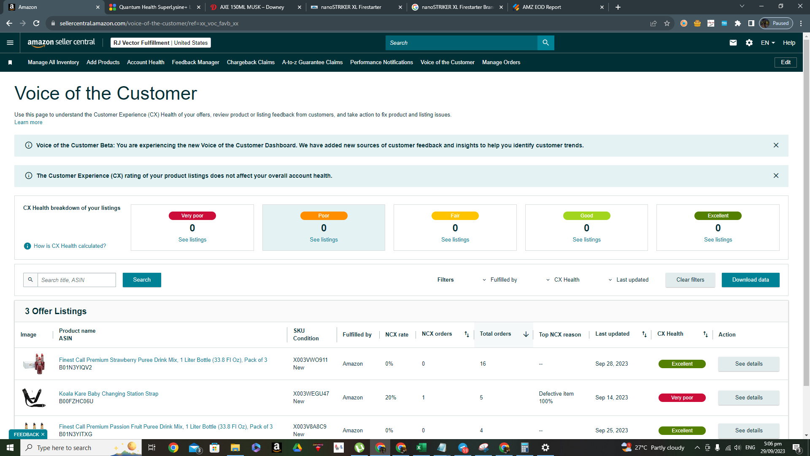
Task: Open Feedback Manager
Action: (195, 62)
